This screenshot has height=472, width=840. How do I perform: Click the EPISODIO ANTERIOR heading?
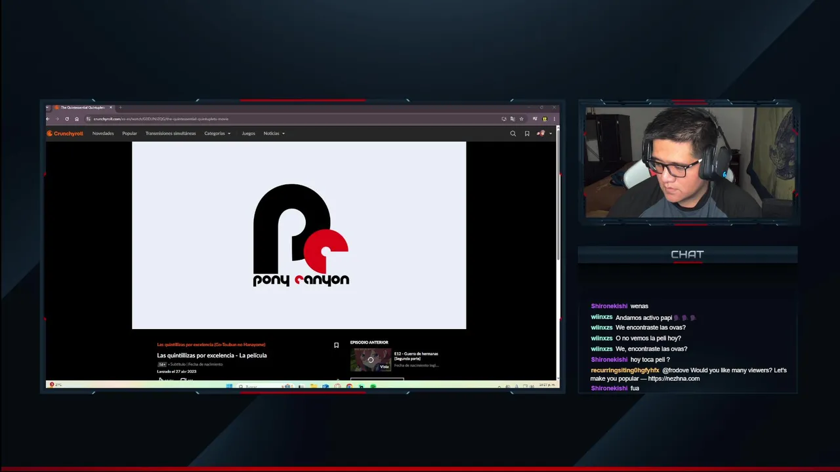pos(369,342)
